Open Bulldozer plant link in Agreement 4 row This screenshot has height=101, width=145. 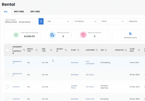pos(75,62)
